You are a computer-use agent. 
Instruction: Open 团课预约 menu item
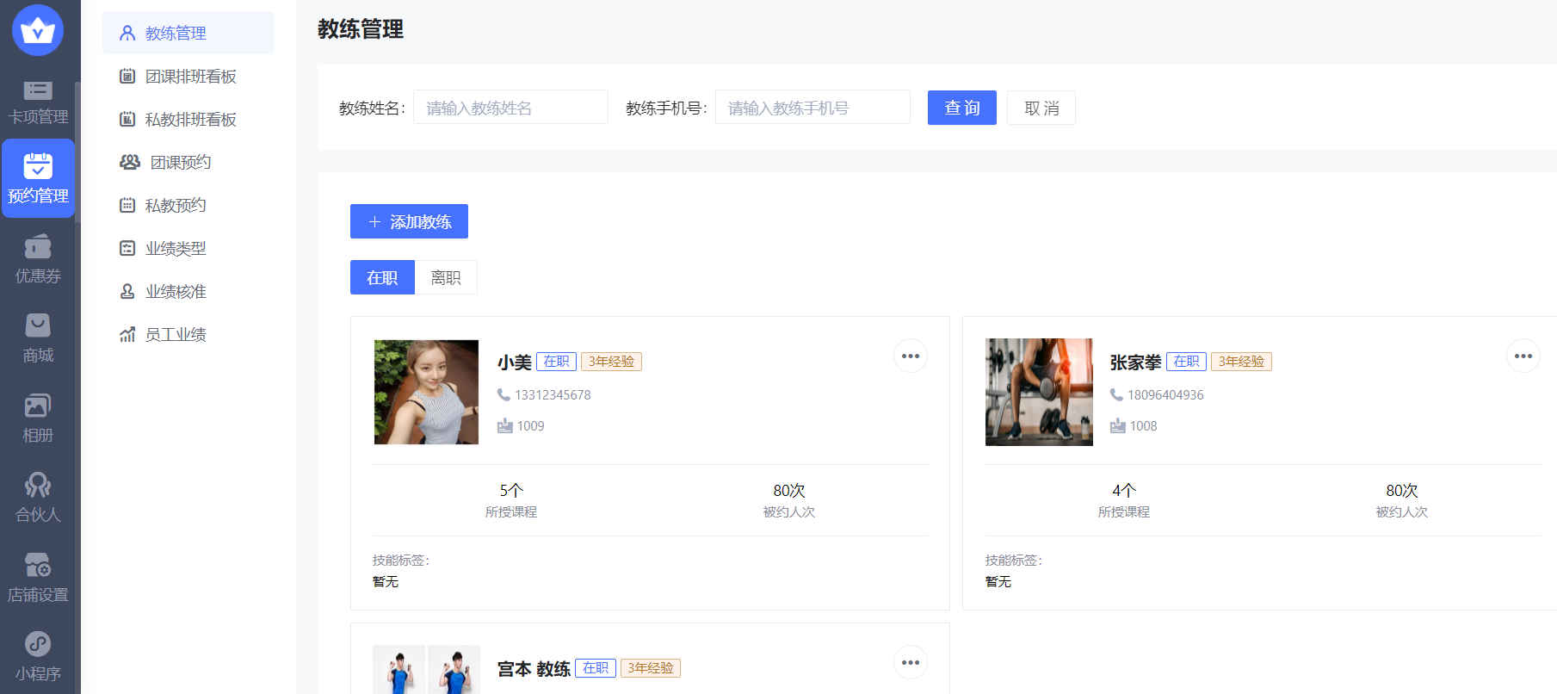pos(188,162)
